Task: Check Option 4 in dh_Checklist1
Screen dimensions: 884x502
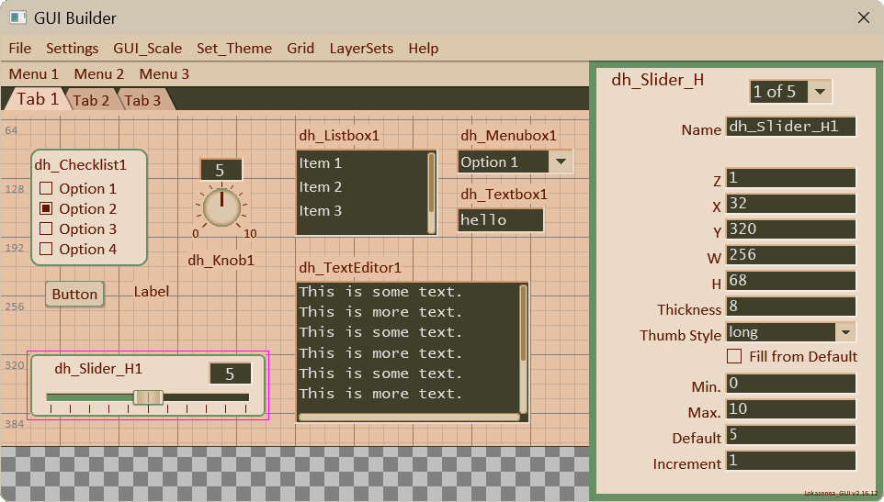Action: (46, 249)
